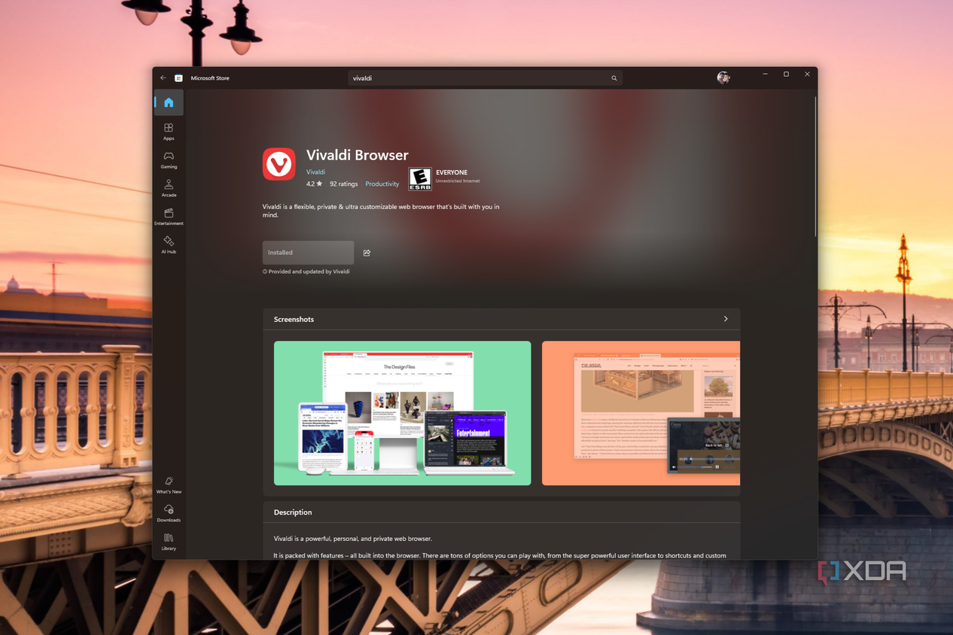953x635 pixels.
Task: Click the ESRB Everyone rating badge
Action: 420,179
